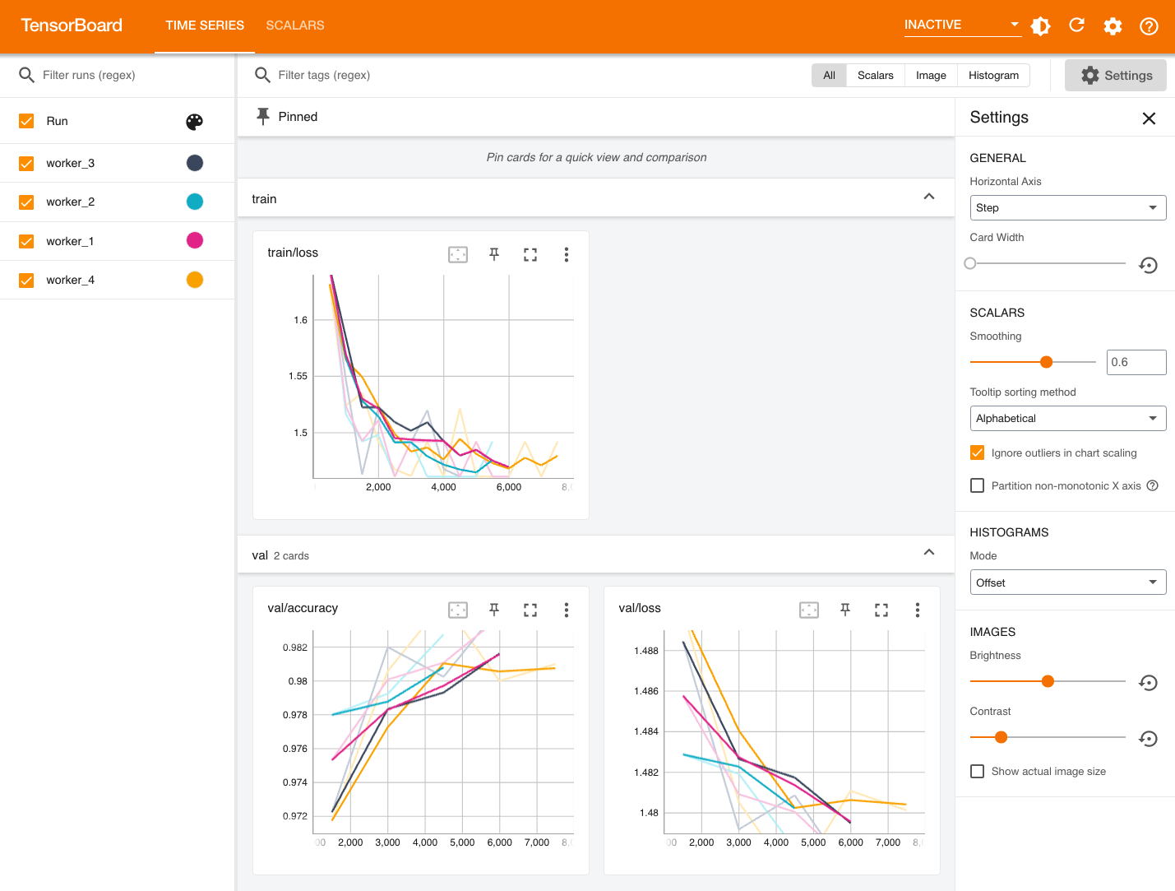Image resolution: width=1175 pixels, height=891 pixels.
Task: Uncheck the worker_2 run
Action: click(x=26, y=202)
